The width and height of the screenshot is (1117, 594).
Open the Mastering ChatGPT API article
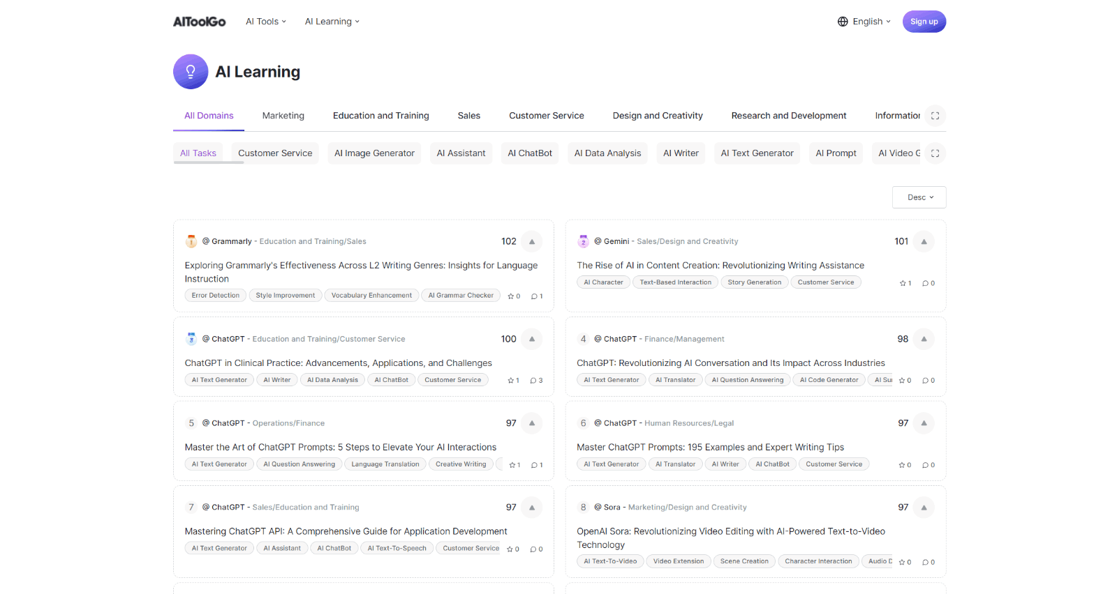[x=346, y=531]
